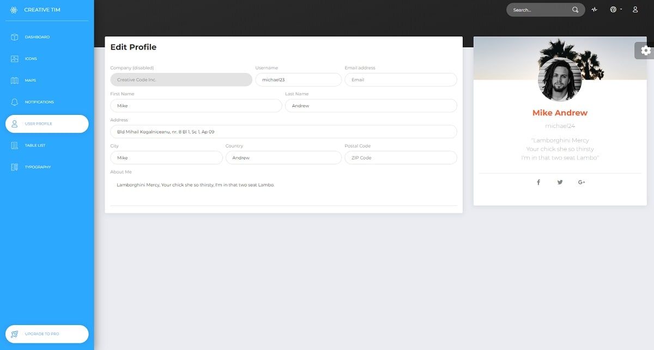Open Mike's Facebook profile icon
The image size is (654, 350).
(x=538, y=182)
